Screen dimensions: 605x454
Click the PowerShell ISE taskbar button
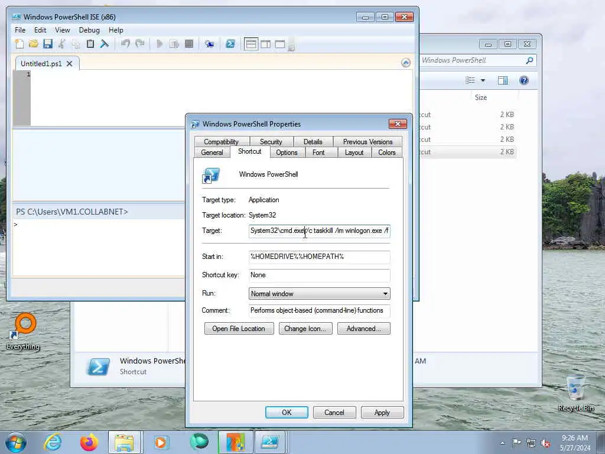point(270,442)
